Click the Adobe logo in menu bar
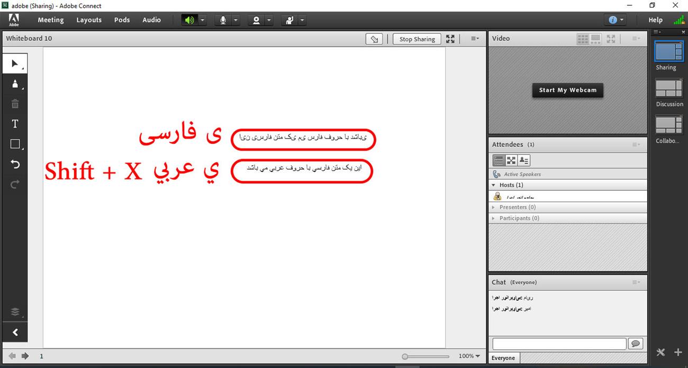 (x=14, y=20)
